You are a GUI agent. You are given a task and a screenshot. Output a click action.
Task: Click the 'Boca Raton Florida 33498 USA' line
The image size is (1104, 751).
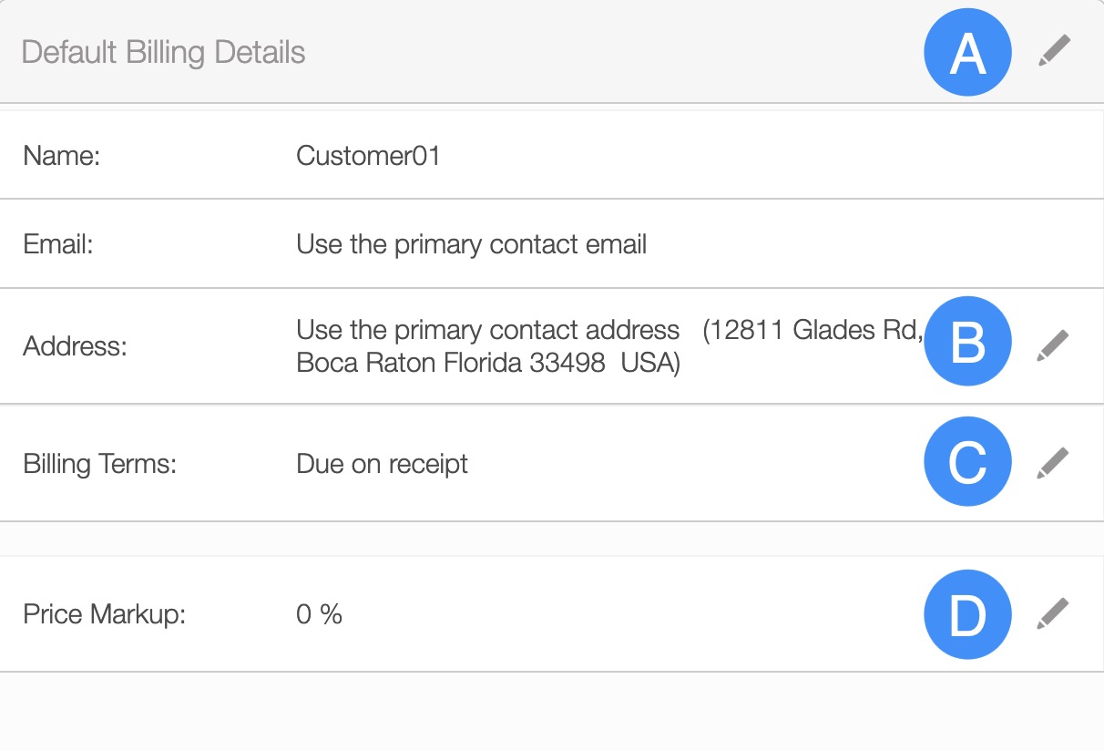[488, 363]
